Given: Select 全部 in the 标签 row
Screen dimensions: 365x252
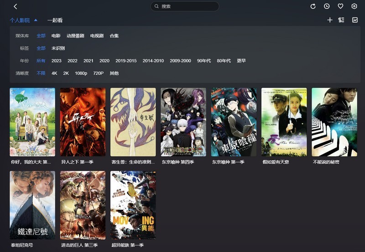Looking at the screenshot, I should (41, 48).
